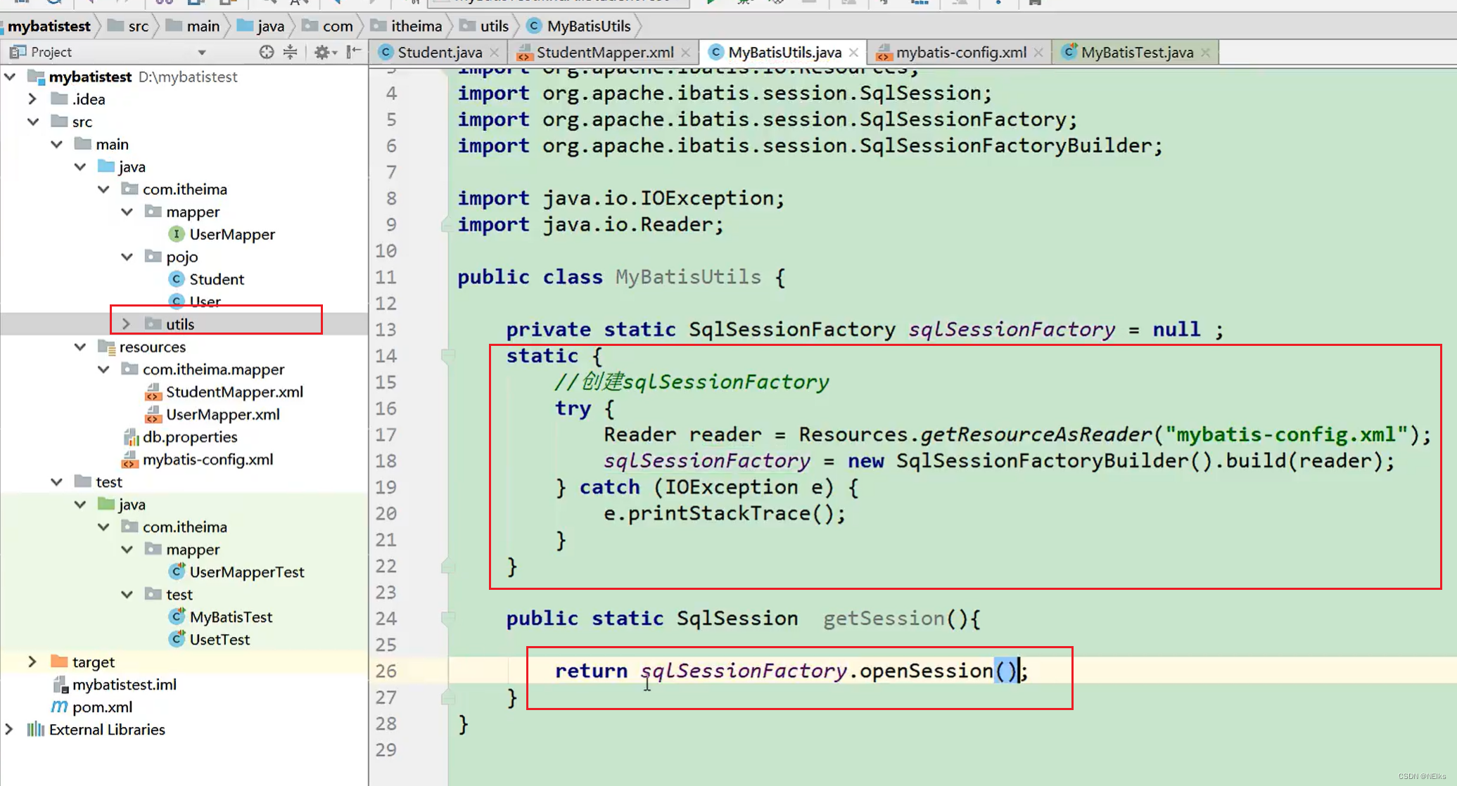1457x786 pixels.
Task: Click mybatistest breadcrumb root
Action: (x=49, y=26)
